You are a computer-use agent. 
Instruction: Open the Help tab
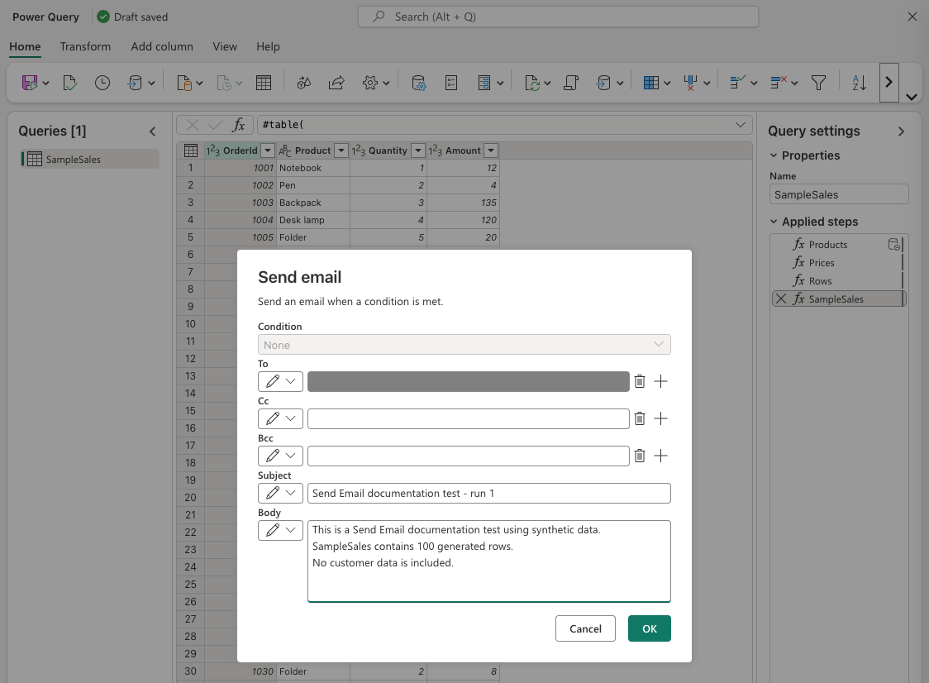click(x=268, y=46)
